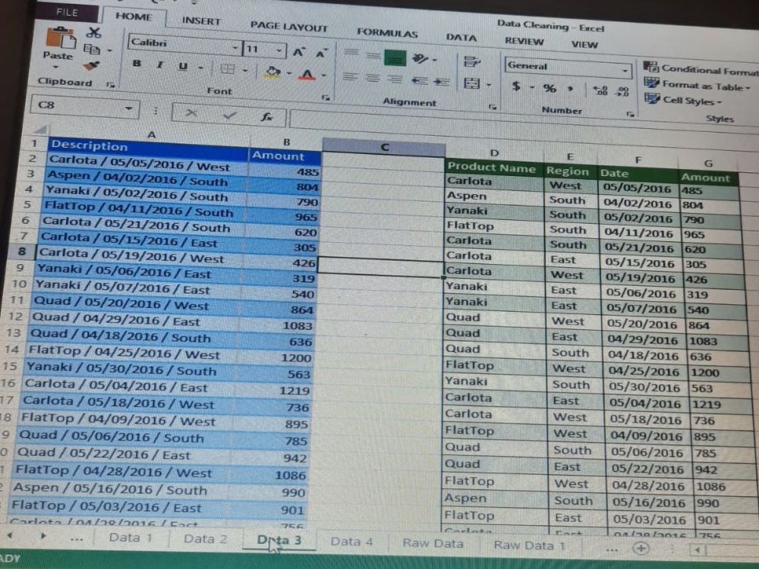Click Increase Indent icon

[x=441, y=82]
